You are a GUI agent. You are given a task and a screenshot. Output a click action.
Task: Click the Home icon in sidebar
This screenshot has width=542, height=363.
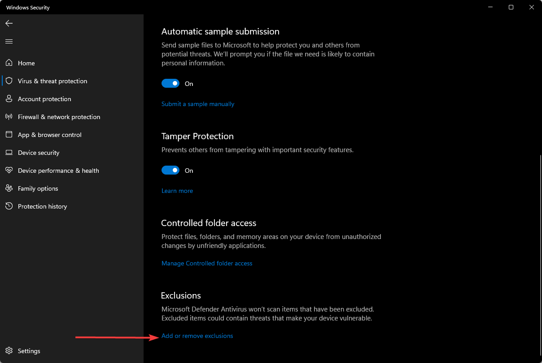(9, 63)
